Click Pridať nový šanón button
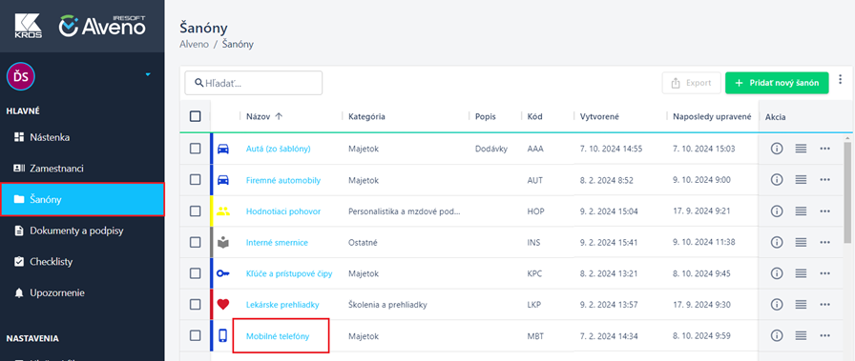This screenshot has width=855, height=361. (x=777, y=83)
